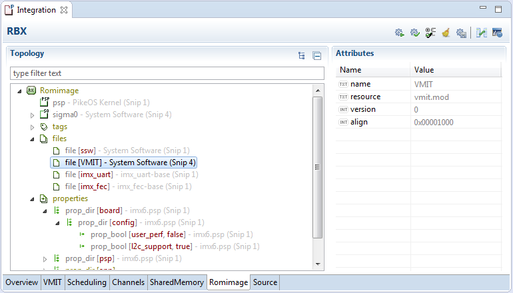The width and height of the screenshot is (513, 293).
Task: Collapse the files tree node
Action: pos(33,139)
